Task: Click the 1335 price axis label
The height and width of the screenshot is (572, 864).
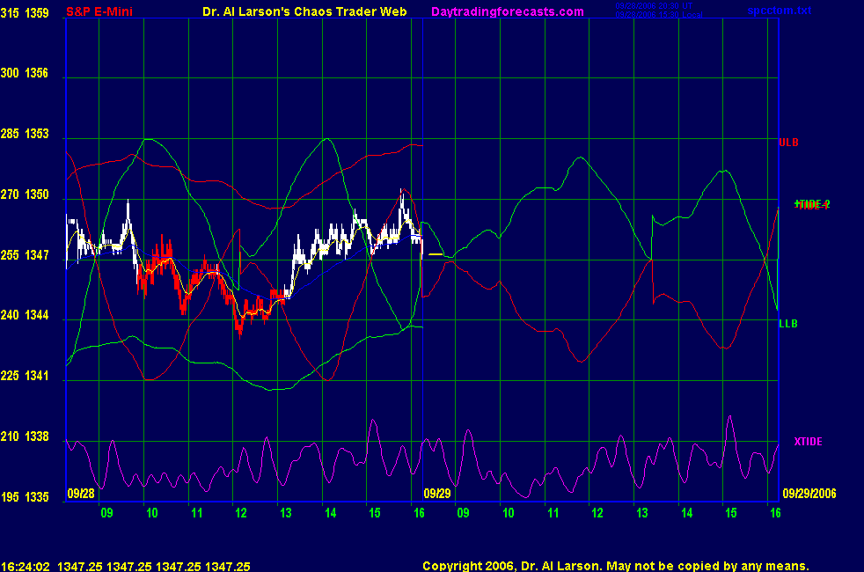Action: coord(40,497)
